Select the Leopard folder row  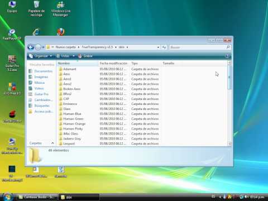[x=109, y=143]
